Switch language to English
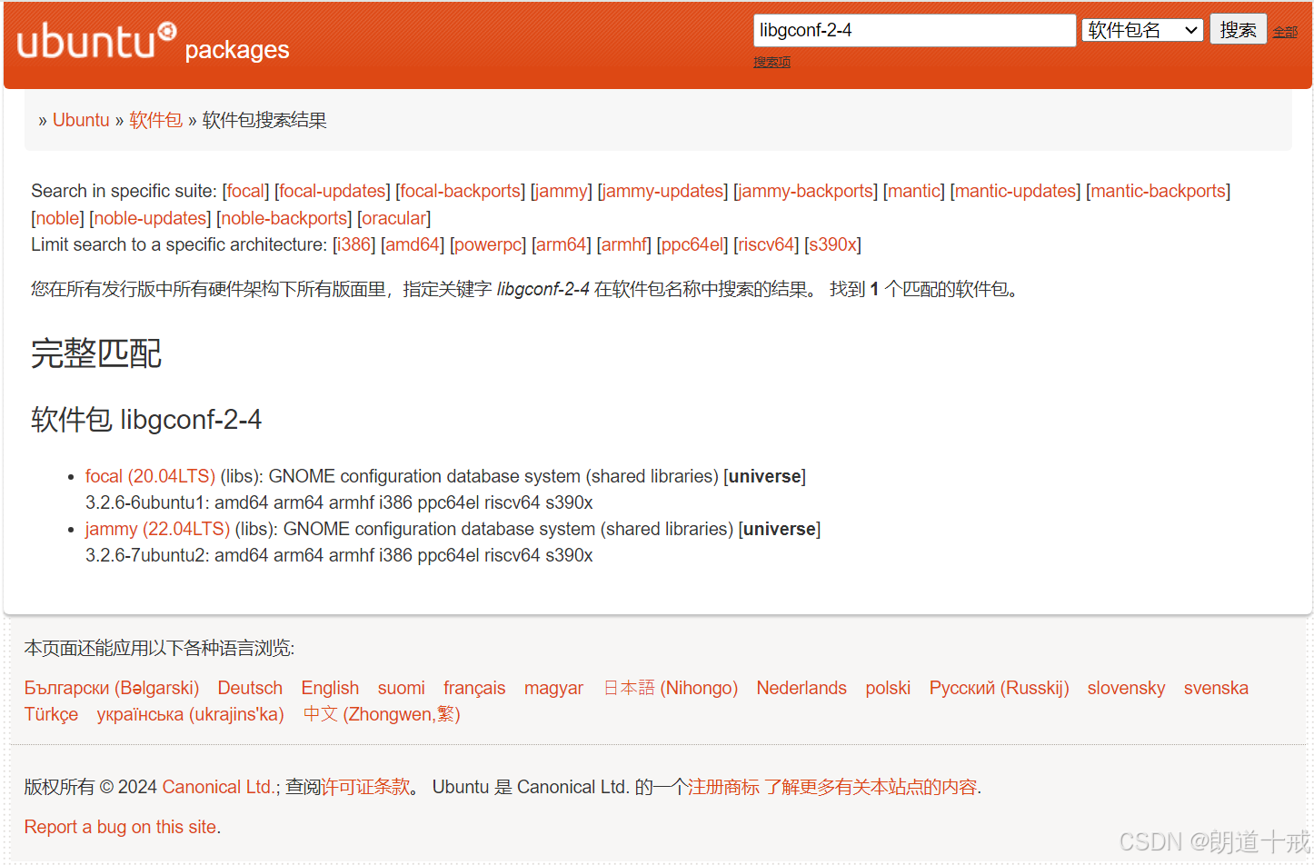1314x865 pixels. (330, 688)
